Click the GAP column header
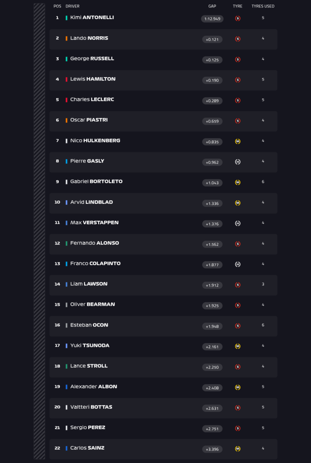Viewport: 311px width, 463px height. click(212, 6)
